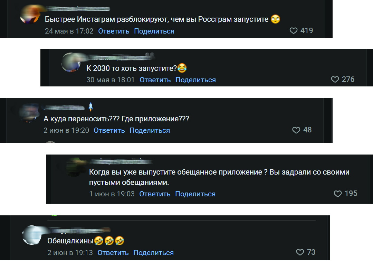Like the comment with 276 likes
The height and width of the screenshot is (261, 373).
tap(335, 79)
